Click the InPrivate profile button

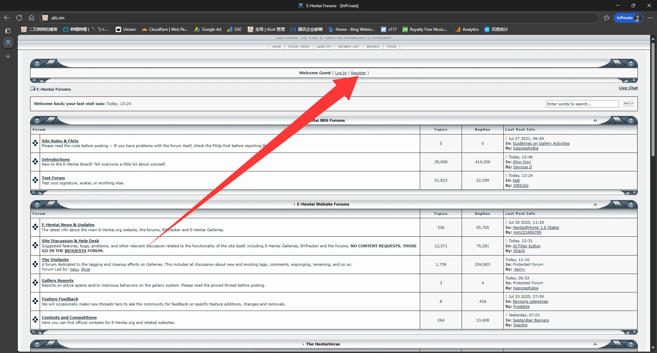click(628, 18)
